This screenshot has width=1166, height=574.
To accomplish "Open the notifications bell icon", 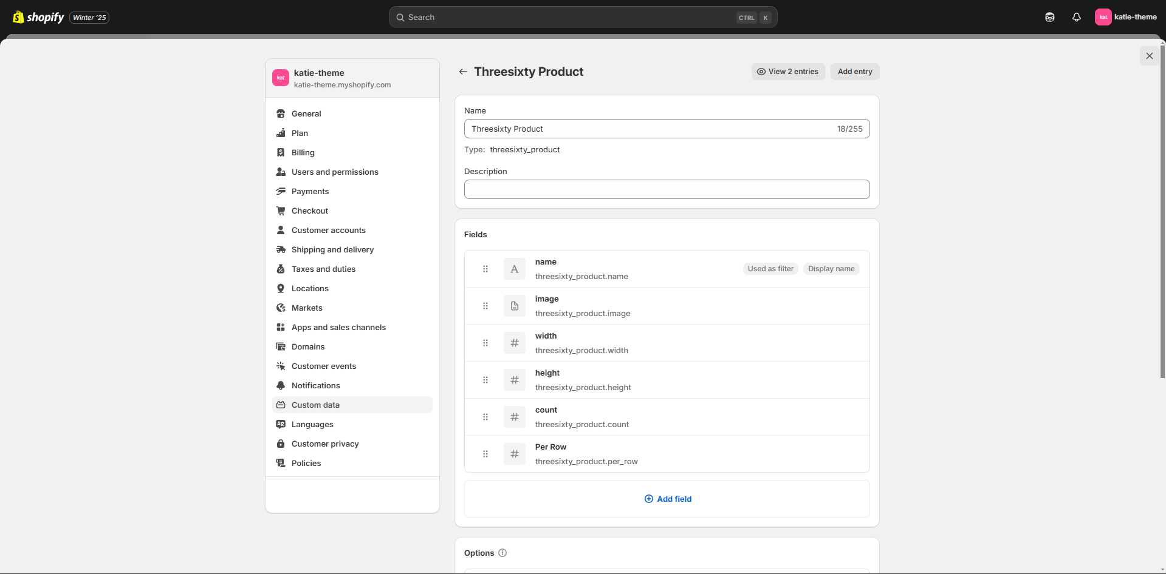I will tap(1076, 17).
